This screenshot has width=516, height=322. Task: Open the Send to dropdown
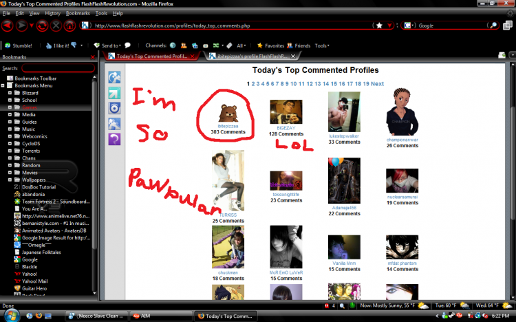[111, 46]
